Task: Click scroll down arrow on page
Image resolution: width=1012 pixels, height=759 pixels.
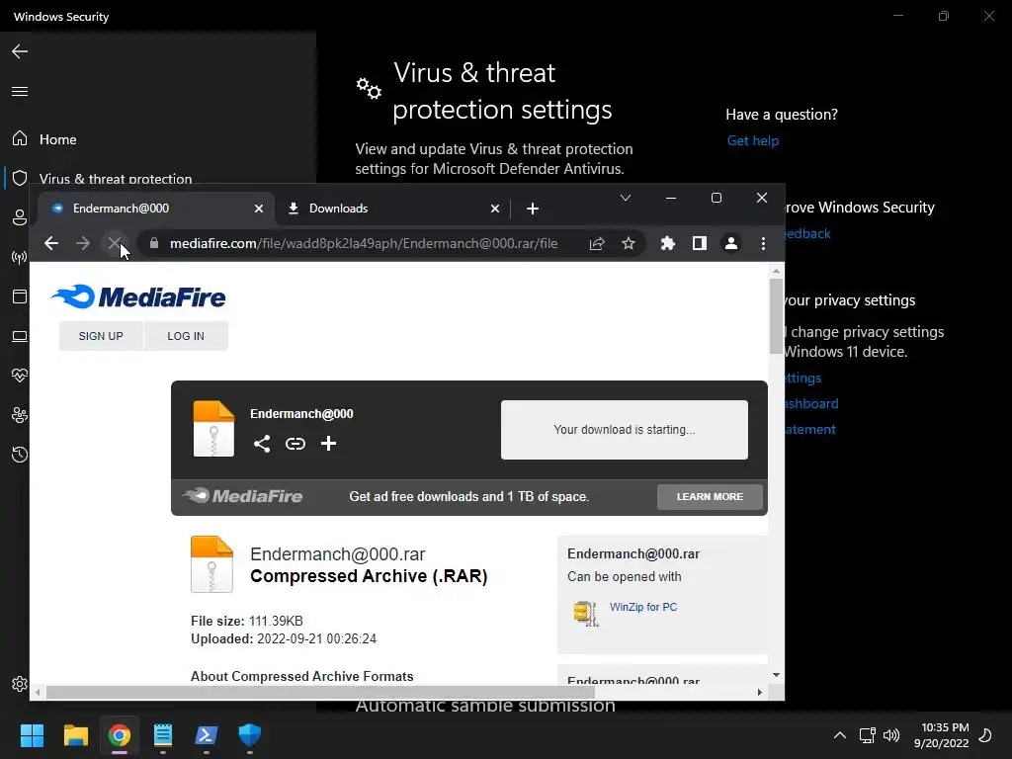Action: (x=776, y=675)
